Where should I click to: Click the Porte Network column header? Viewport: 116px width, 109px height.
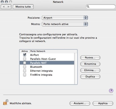coord(53,51)
